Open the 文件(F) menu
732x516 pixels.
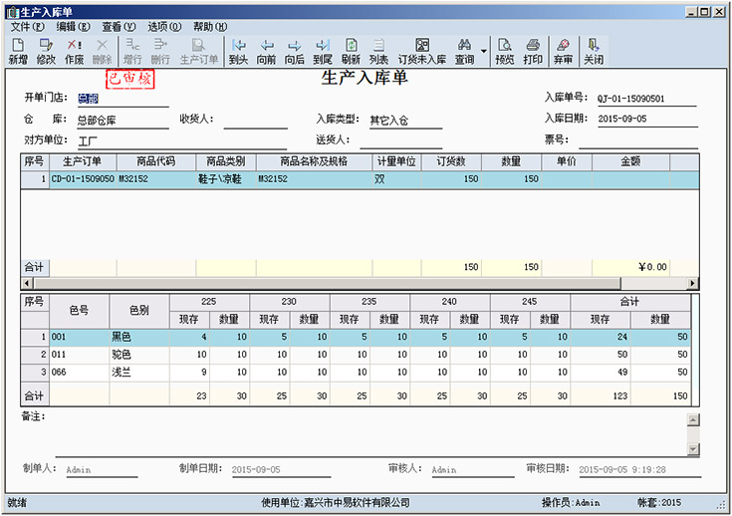[27, 27]
